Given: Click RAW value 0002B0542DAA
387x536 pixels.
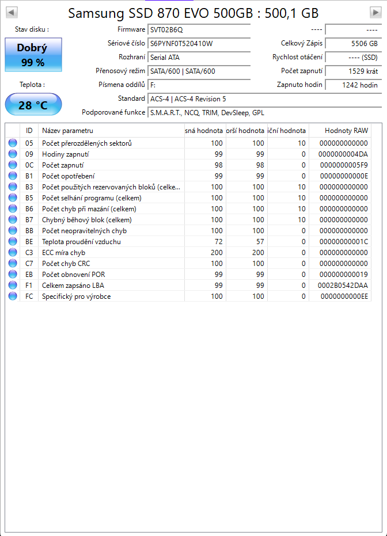Looking at the screenshot, I should pyautogui.click(x=343, y=286).
